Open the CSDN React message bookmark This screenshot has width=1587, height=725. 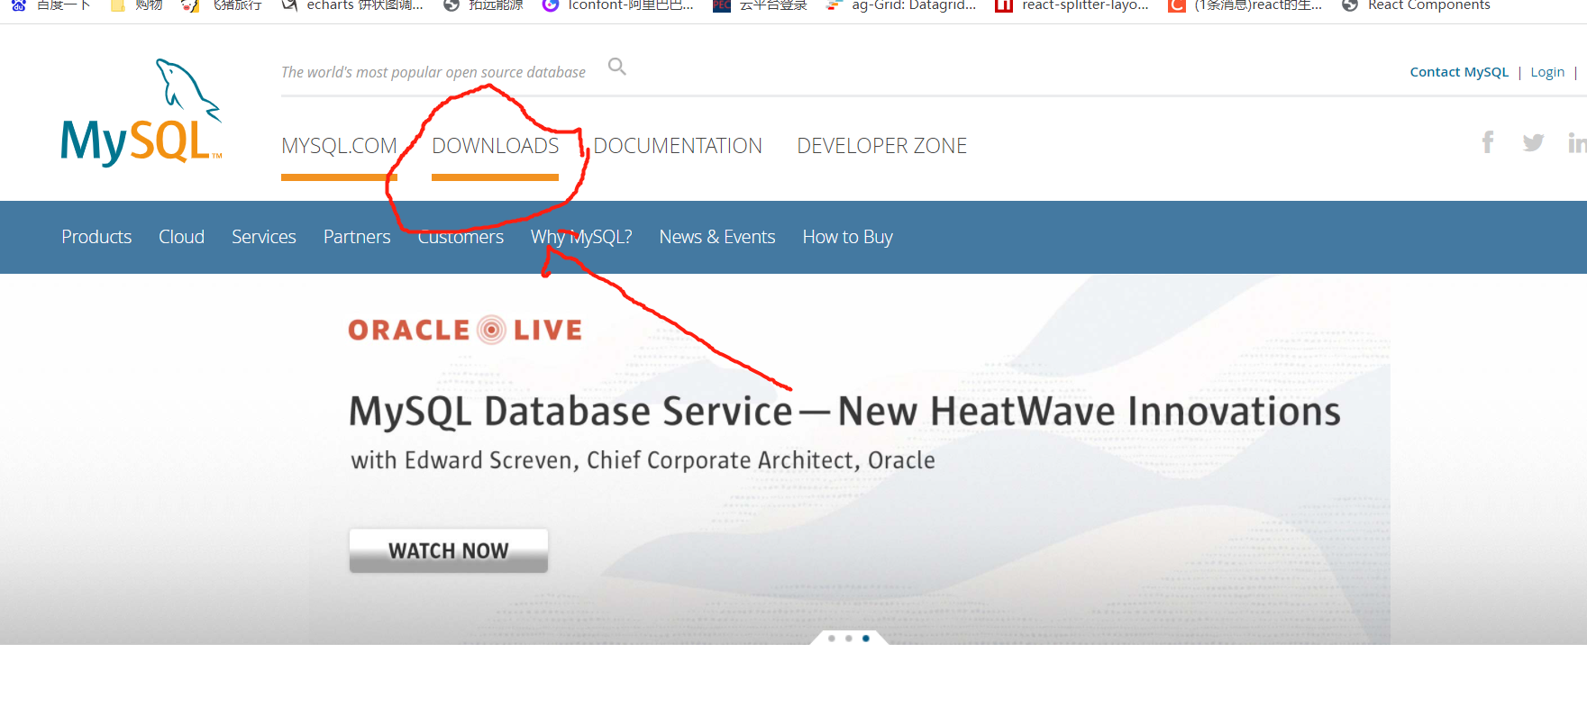pyautogui.click(x=1245, y=5)
